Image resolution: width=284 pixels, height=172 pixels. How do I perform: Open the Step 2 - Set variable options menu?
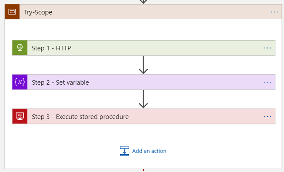(267, 82)
